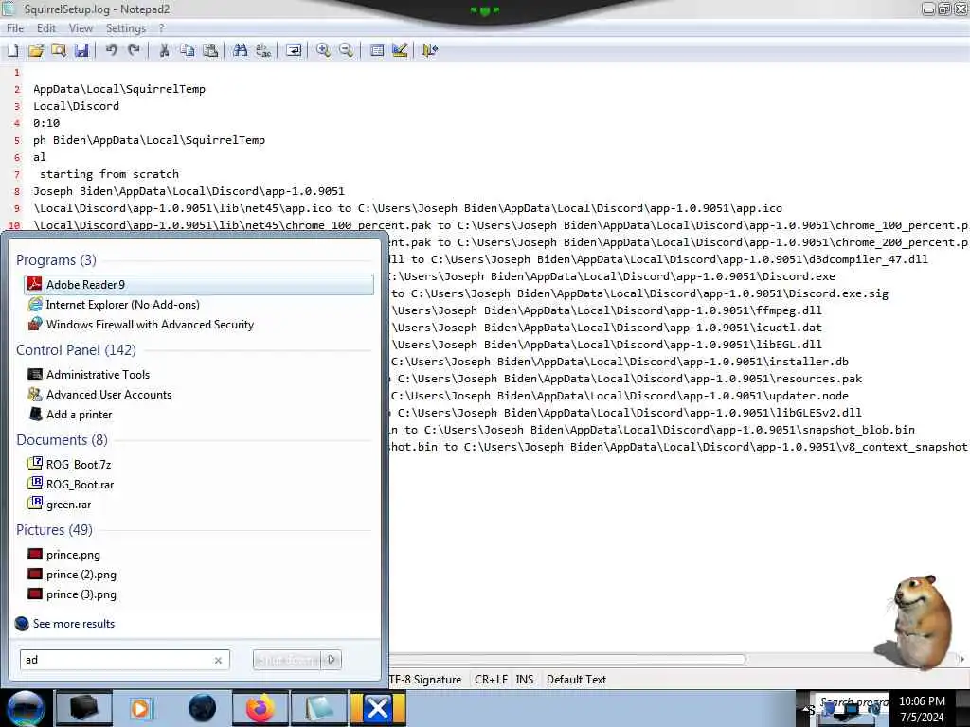This screenshot has height=727, width=970.
Task: Expand the shut down options arrow
Action: click(332, 660)
